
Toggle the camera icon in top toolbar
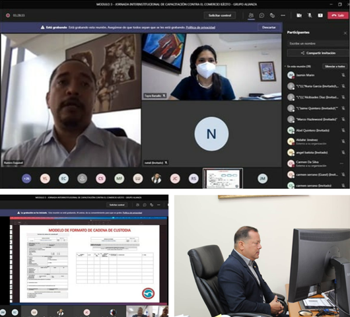[299, 15]
